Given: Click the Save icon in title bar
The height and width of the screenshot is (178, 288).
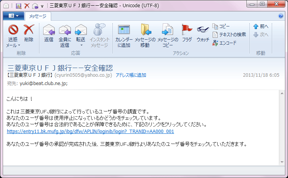Looking at the screenshot, I should coord(19,6).
